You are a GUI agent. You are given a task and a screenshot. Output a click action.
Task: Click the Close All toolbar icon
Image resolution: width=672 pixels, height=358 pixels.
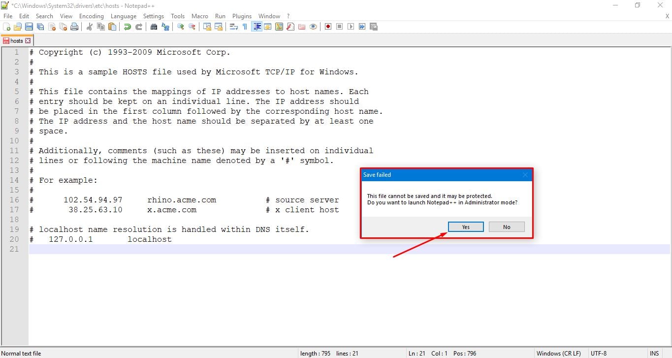click(63, 27)
